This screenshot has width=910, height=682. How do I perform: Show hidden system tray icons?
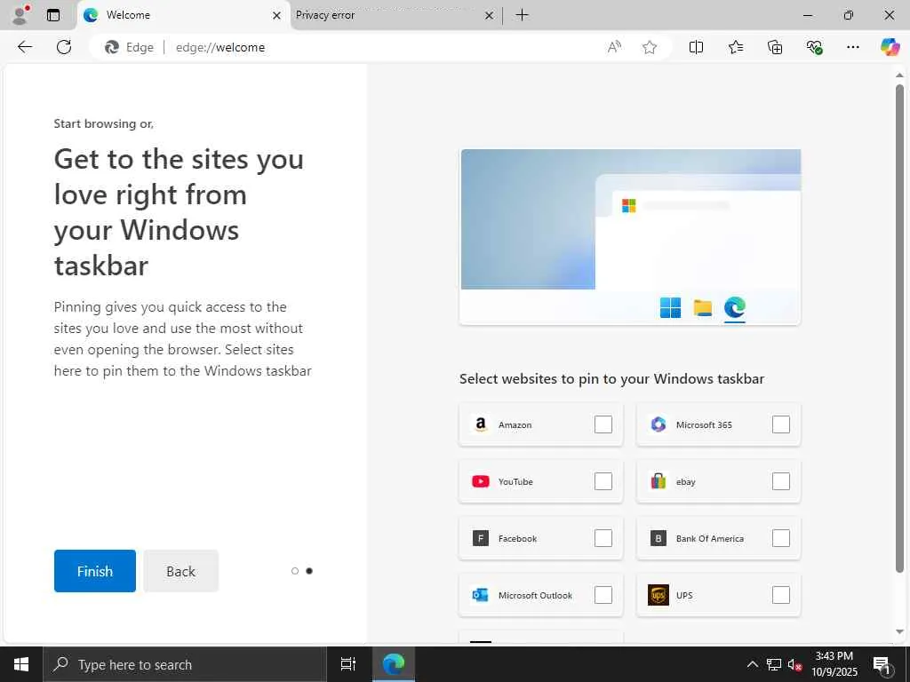click(x=752, y=664)
